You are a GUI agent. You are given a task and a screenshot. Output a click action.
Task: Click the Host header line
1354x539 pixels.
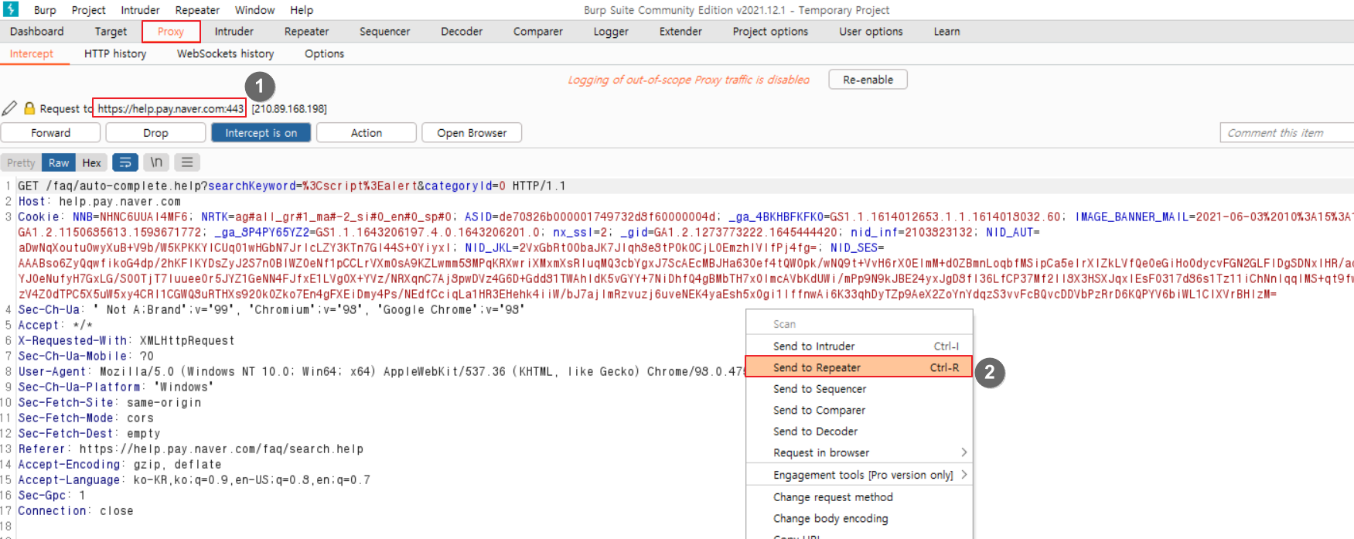[x=99, y=202]
